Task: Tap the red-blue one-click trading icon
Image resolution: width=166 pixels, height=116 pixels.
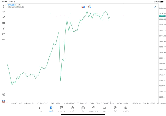Action: click(x=3, y=101)
